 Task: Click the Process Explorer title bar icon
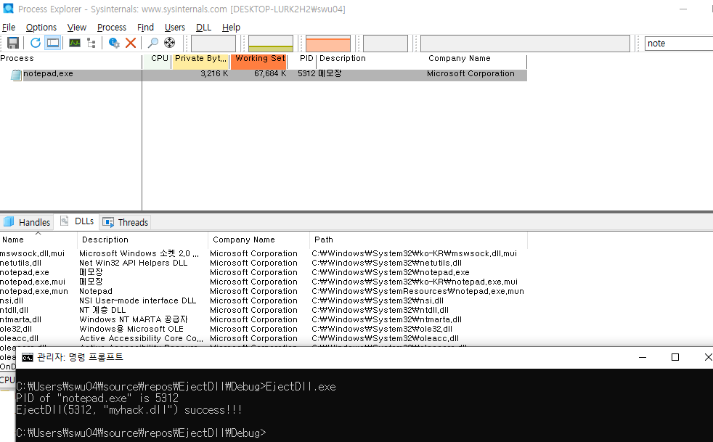click(x=8, y=8)
